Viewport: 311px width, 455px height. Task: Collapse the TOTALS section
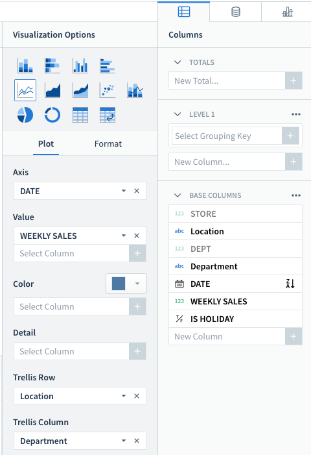(178, 62)
